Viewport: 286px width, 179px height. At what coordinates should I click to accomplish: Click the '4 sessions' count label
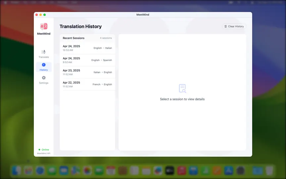(x=106, y=38)
